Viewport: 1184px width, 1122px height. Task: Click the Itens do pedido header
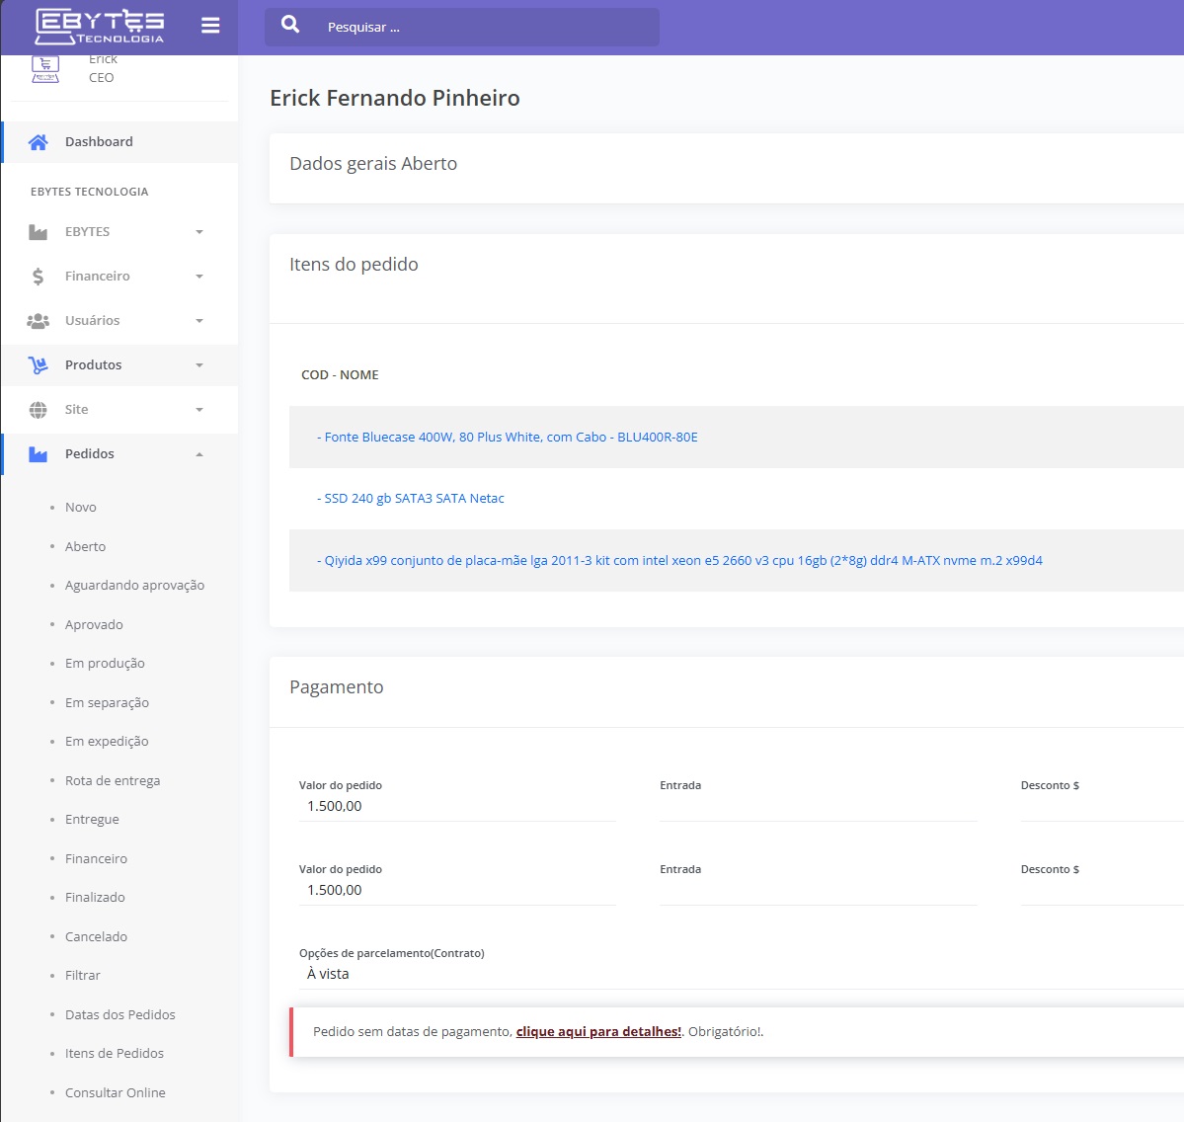click(354, 265)
